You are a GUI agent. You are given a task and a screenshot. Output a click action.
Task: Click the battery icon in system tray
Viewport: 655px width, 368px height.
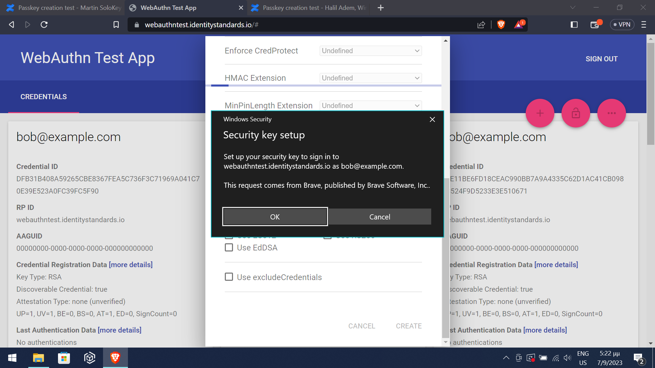pyautogui.click(x=543, y=358)
